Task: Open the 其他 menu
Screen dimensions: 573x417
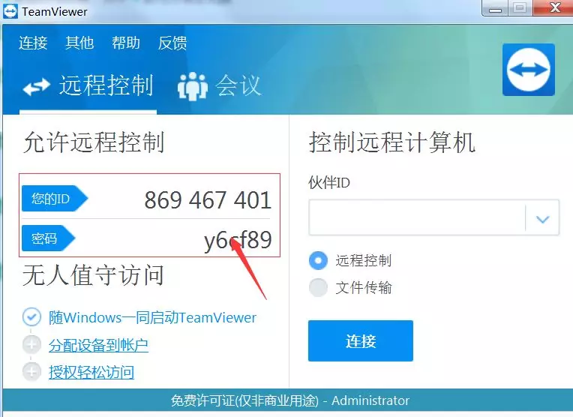Action: (79, 43)
